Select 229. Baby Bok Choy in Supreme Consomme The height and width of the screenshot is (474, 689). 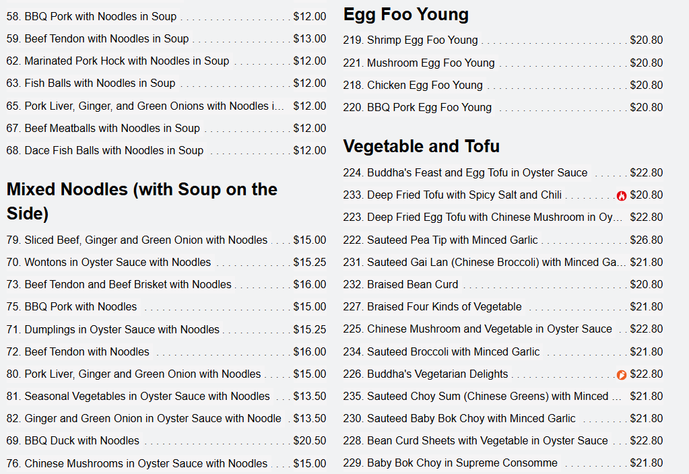tap(502, 463)
